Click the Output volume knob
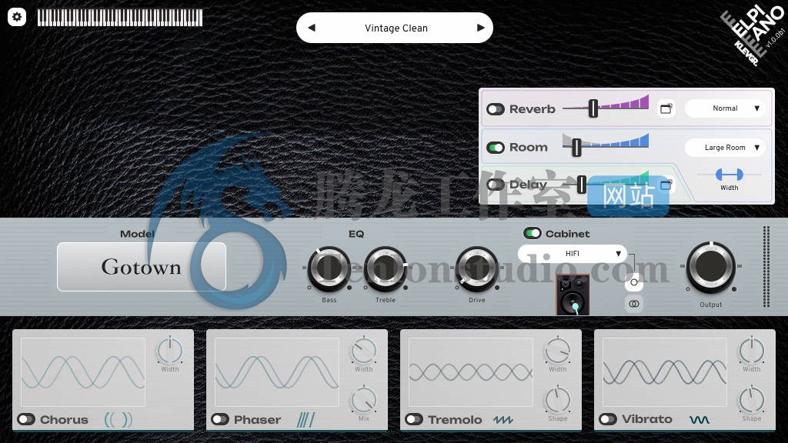 (710, 267)
